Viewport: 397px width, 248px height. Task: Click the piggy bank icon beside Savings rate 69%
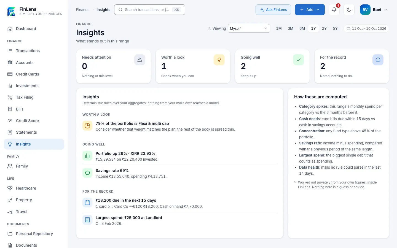click(x=87, y=173)
